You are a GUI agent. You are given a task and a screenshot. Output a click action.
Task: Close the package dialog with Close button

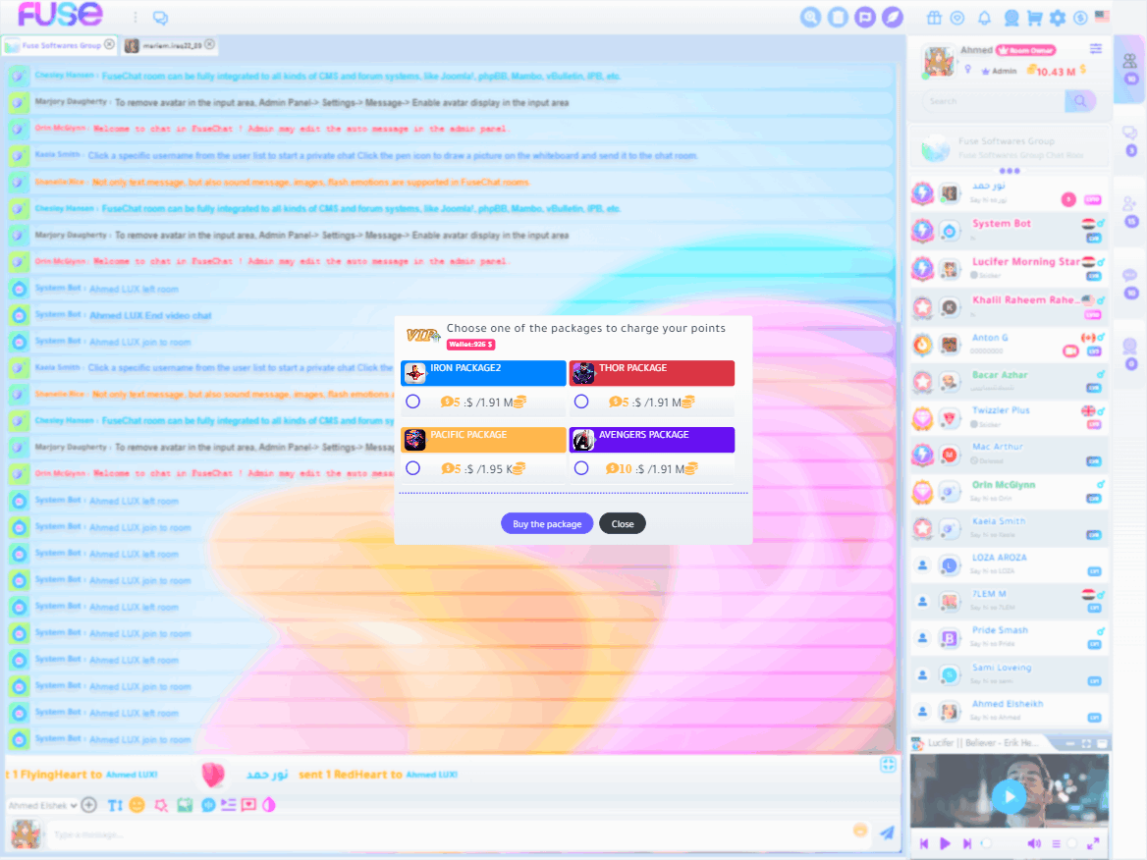point(623,523)
